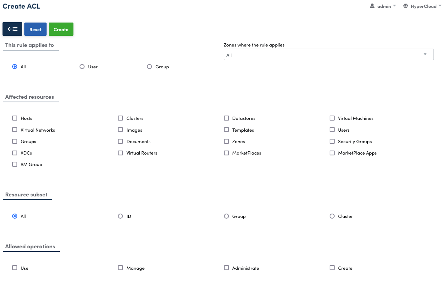Click the green Create button
The width and height of the screenshot is (445, 283).
[61, 29]
